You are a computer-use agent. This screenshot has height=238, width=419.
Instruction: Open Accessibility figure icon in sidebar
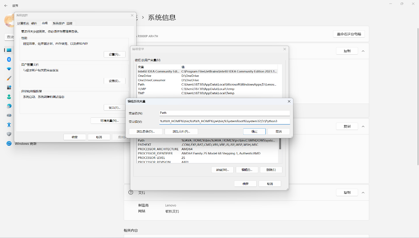(x=9, y=124)
